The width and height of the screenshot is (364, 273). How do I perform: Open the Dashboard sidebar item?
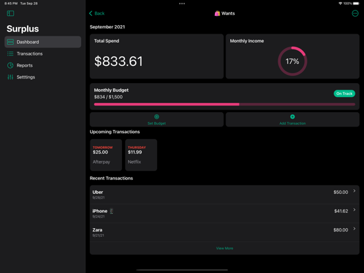pos(43,42)
